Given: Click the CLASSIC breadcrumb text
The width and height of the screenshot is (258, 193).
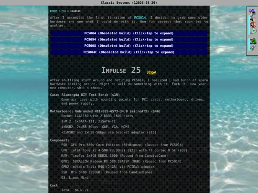Looking at the screenshot, I should click(x=75, y=11).
